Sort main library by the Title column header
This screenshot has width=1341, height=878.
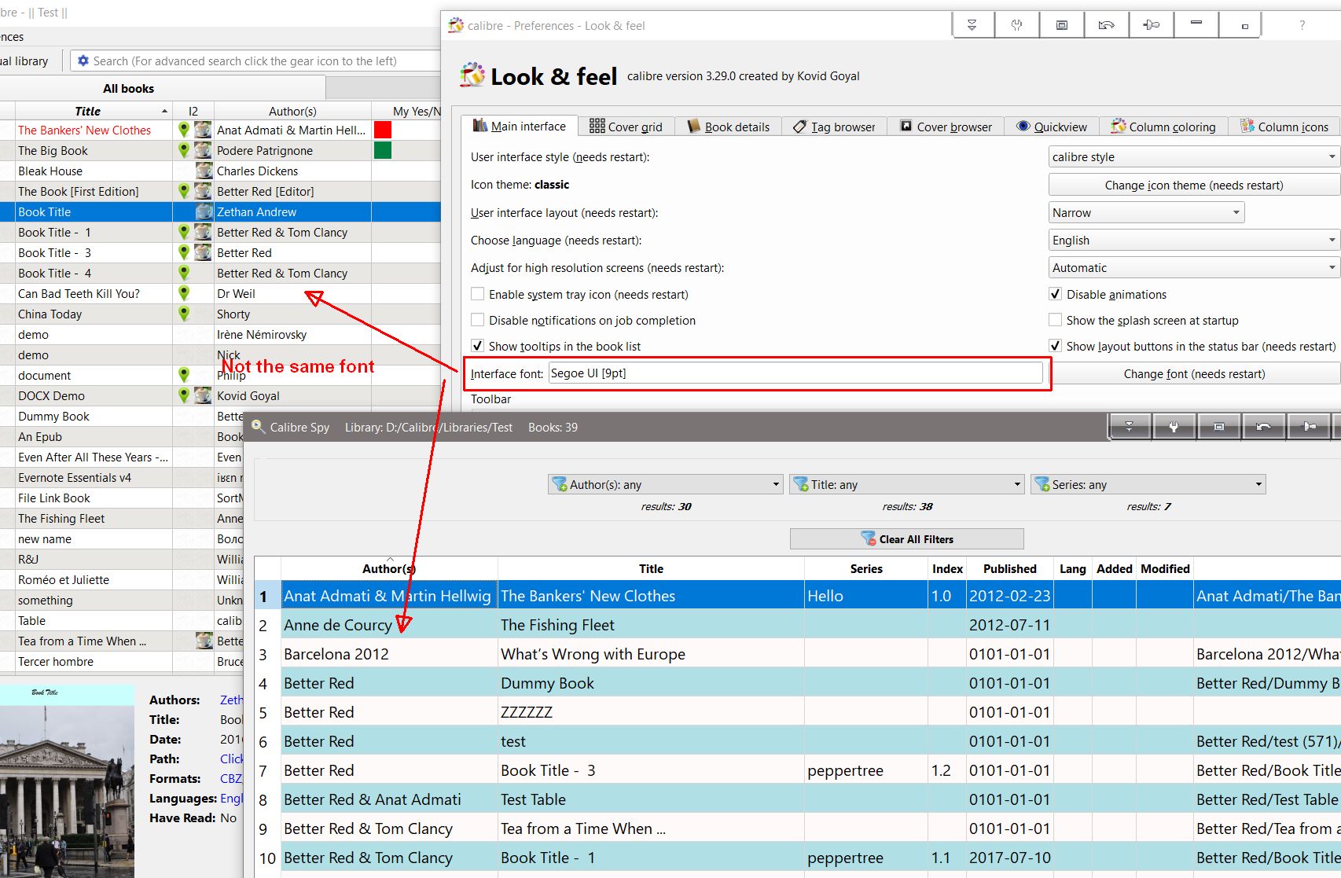pos(93,111)
